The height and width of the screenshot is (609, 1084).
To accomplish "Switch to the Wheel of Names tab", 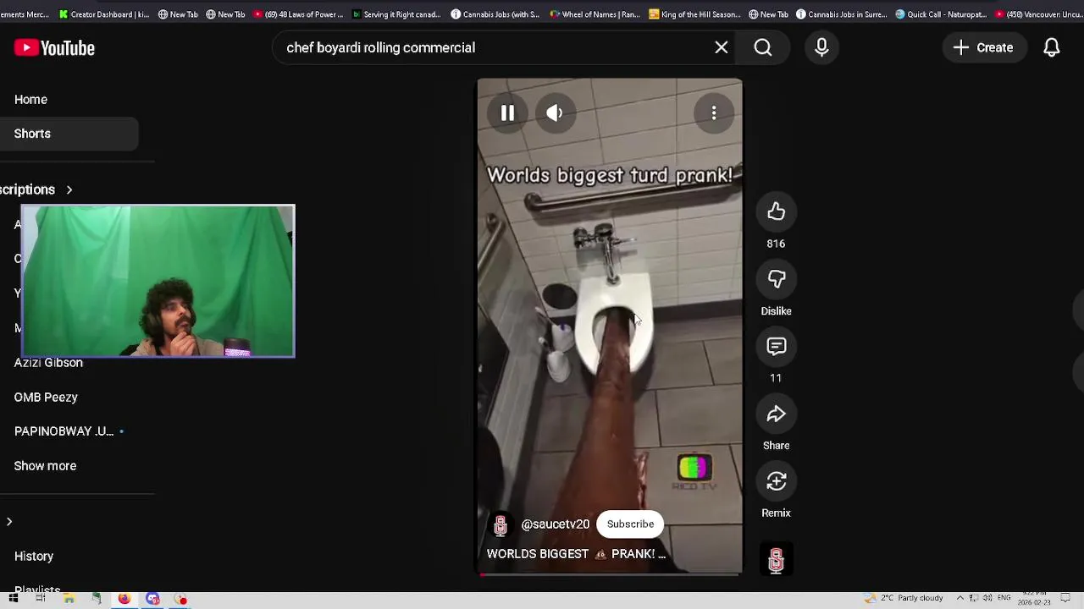I will pos(595,14).
